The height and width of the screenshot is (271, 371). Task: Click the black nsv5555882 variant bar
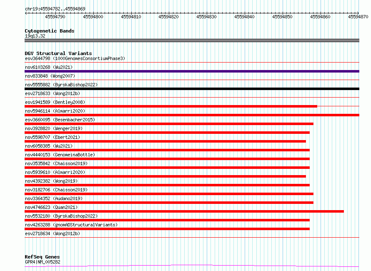(x=192, y=89)
